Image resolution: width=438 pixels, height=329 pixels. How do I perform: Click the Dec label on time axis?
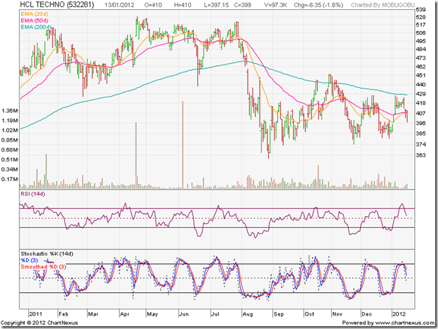point(366,314)
